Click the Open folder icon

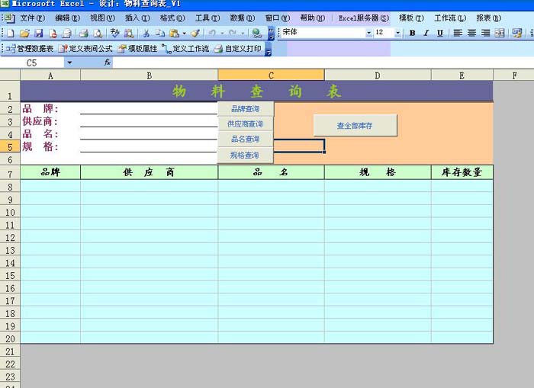pyautogui.click(x=24, y=34)
